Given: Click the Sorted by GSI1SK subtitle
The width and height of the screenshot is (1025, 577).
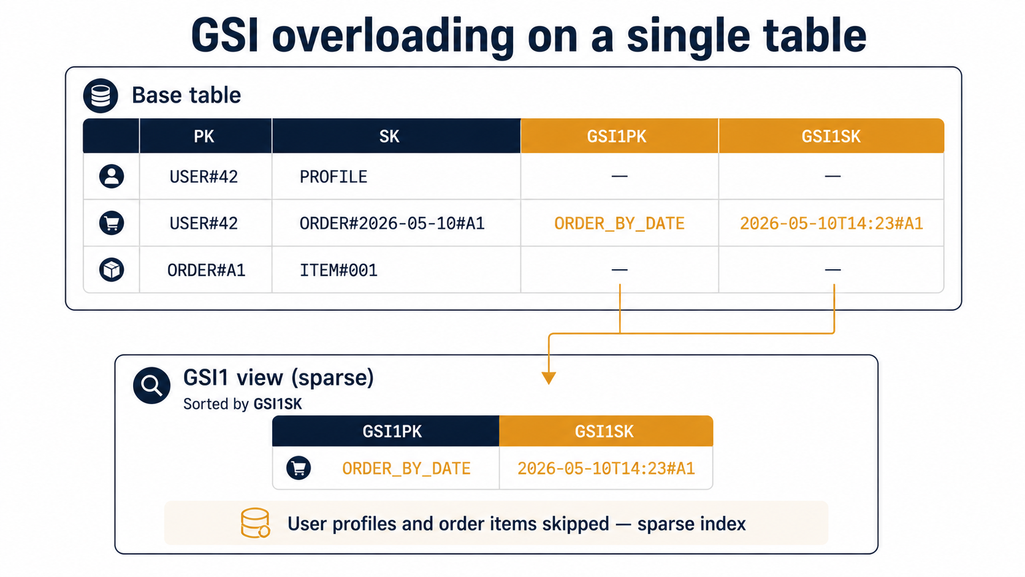Looking at the screenshot, I should tap(243, 404).
